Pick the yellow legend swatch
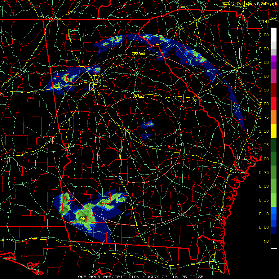 click(274, 131)
